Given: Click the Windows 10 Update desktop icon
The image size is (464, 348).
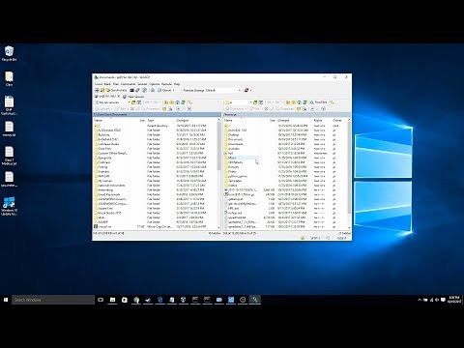Looking at the screenshot, I should tap(9, 206).
